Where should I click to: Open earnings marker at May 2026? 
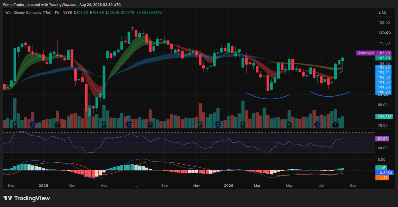tap(289, 124)
